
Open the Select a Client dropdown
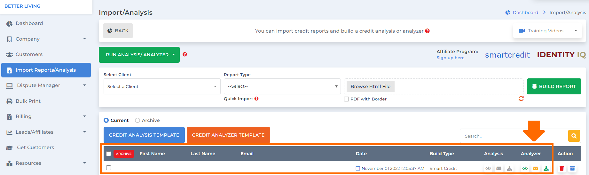coord(162,86)
